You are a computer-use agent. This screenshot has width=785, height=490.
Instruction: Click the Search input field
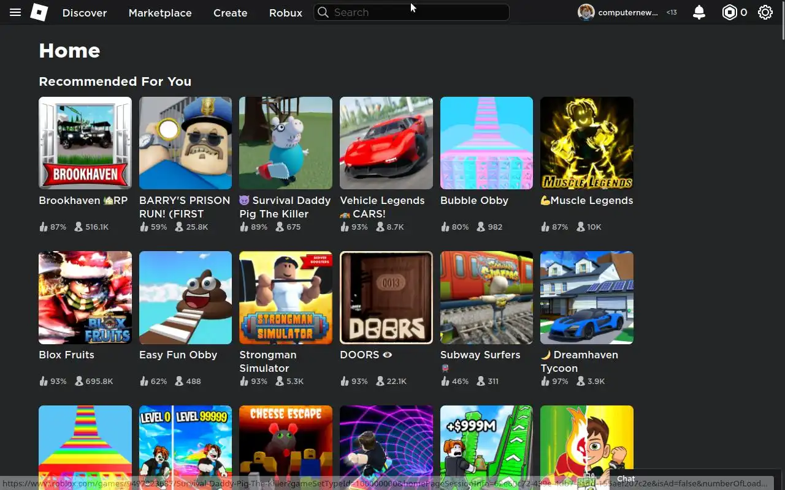click(412, 12)
